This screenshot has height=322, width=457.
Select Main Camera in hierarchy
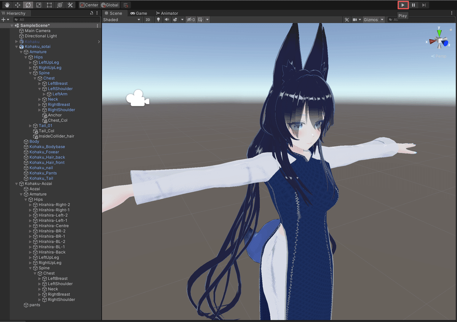38,31
